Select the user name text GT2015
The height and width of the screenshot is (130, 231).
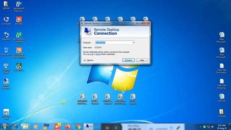[x=98, y=47]
